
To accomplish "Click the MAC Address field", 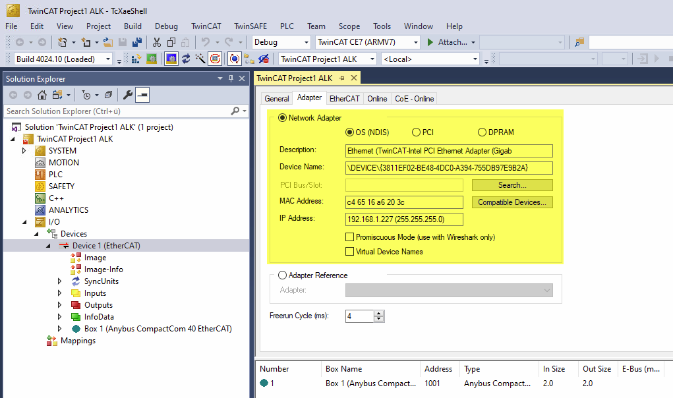I will click(404, 202).
